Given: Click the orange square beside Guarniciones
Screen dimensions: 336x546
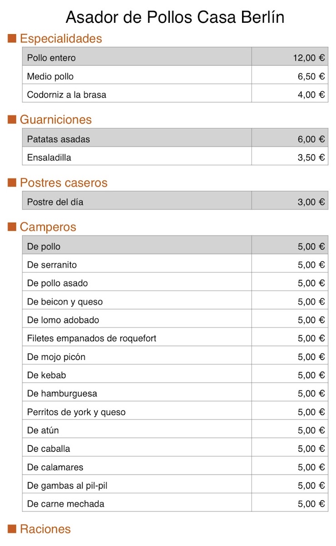Looking at the screenshot, I should tap(12, 120).
